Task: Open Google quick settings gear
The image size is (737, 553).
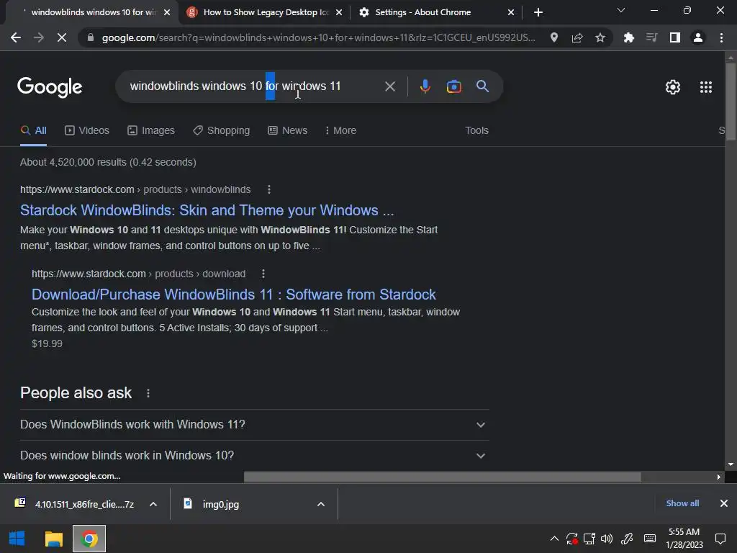Action: click(673, 87)
